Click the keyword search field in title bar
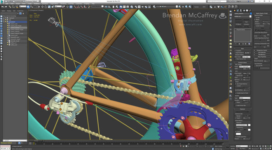The height and width of the screenshot is (150, 272). pos(216,1)
